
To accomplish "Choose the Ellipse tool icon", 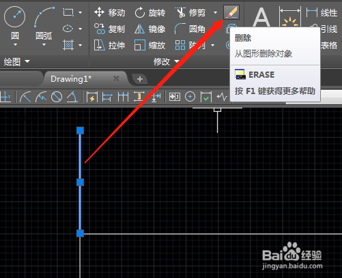I will (68, 29).
